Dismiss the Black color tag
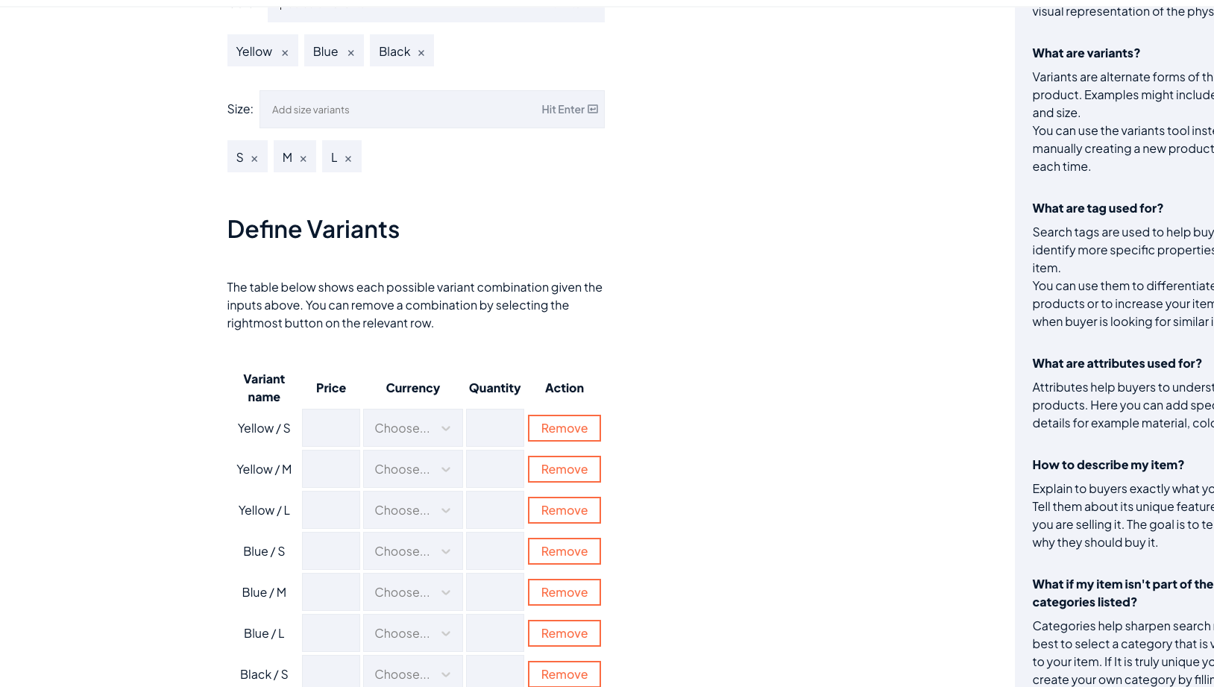1214x687 pixels. pos(421,51)
